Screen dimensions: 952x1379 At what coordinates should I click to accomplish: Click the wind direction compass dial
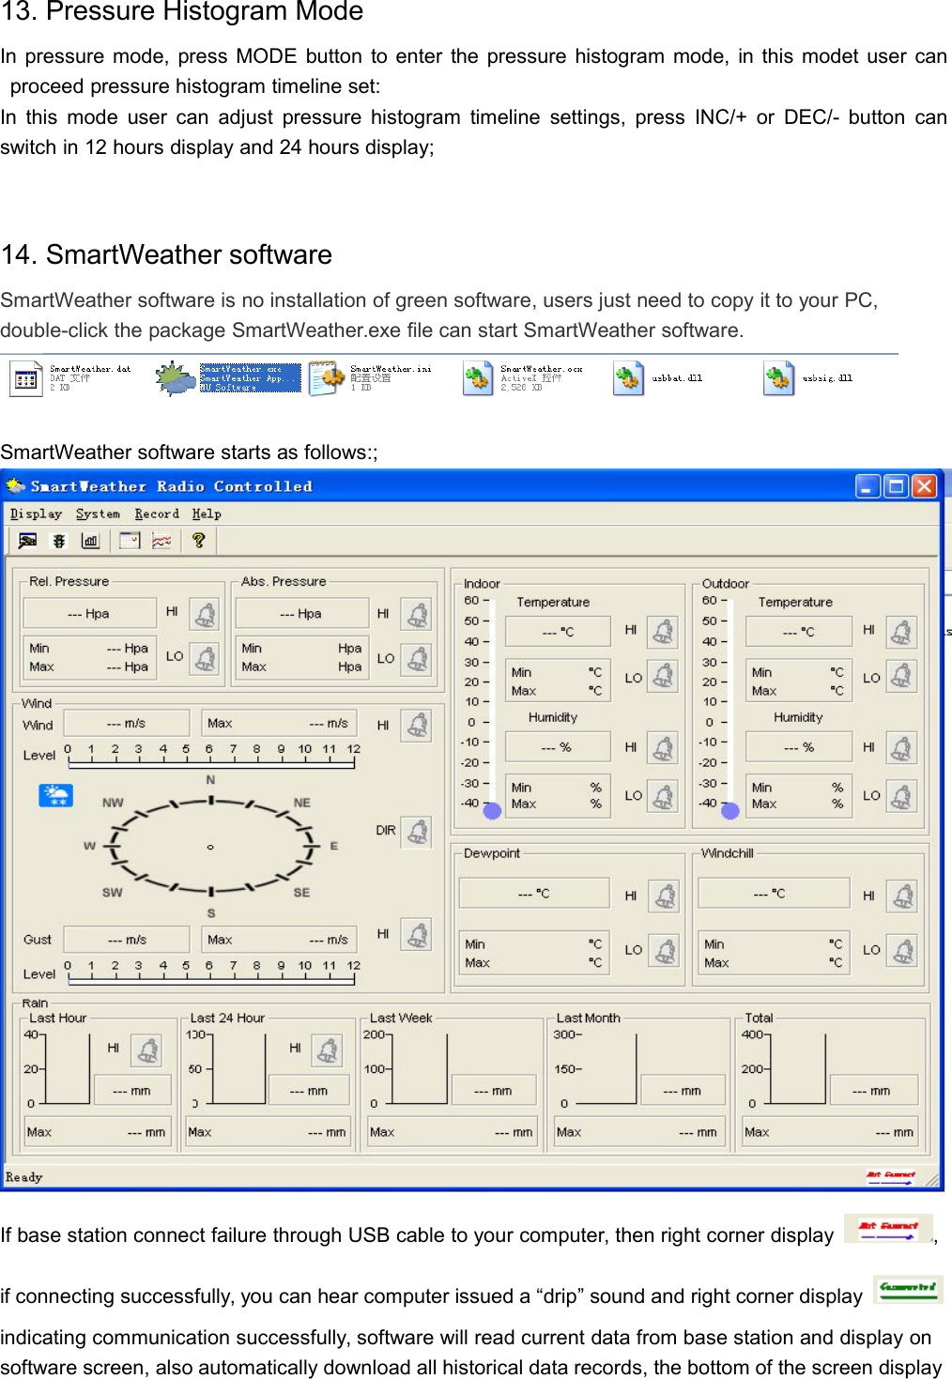click(x=210, y=847)
